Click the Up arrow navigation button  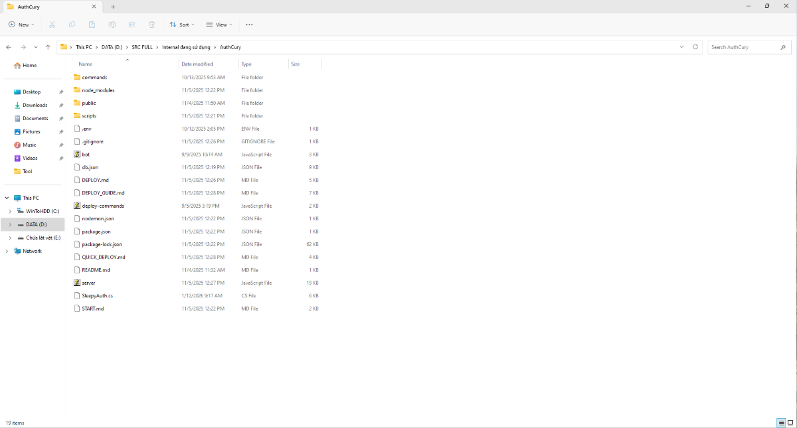point(48,47)
